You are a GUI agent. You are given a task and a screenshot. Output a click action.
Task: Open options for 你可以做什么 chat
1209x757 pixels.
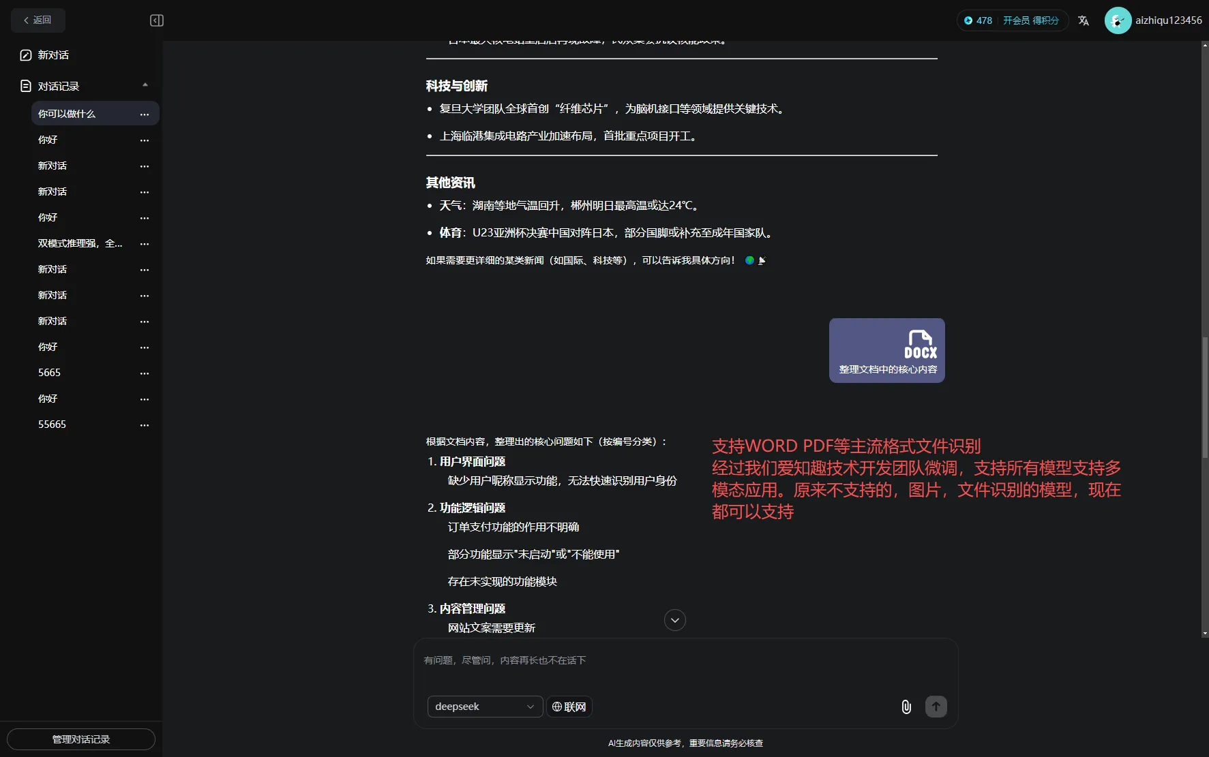(x=145, y=114)
